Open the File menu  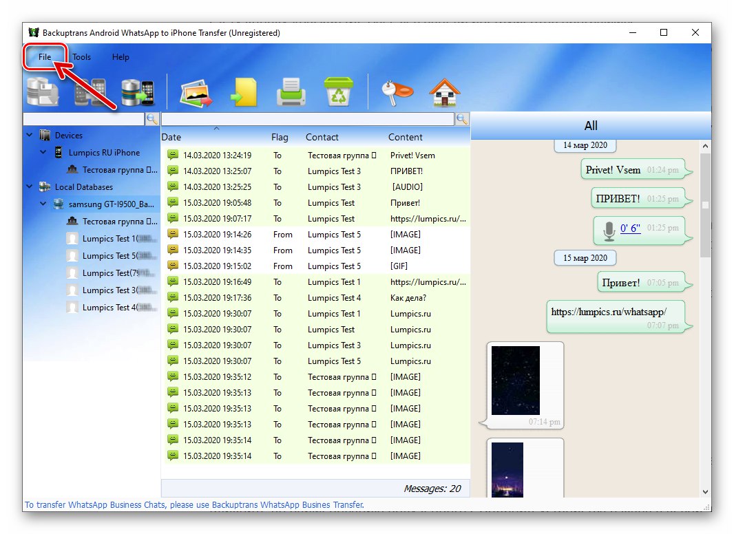45,56
